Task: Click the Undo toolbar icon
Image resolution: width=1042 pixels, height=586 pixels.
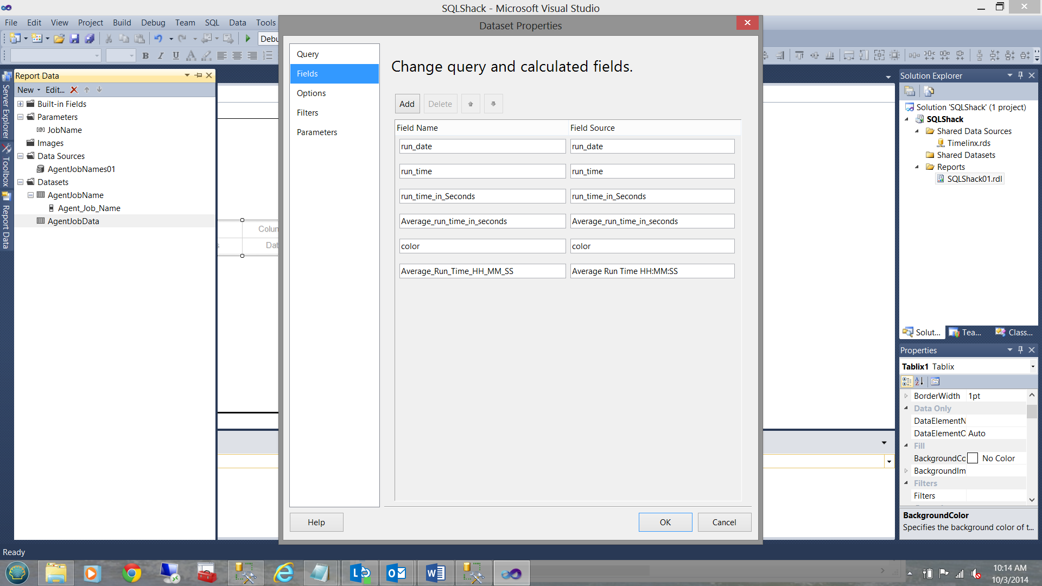Action: coord(158,39)
